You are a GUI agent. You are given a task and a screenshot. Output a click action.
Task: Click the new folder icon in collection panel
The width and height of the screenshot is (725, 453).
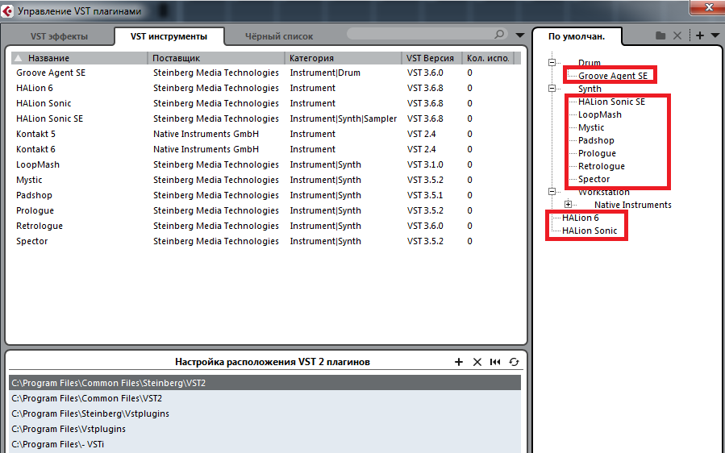point(660,35)
